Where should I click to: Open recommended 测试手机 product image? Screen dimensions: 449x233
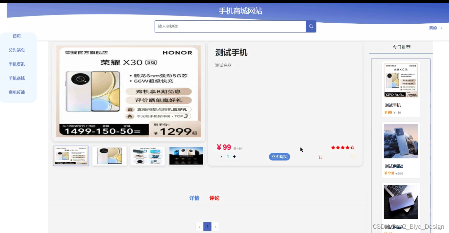pyautogui.click(x=401, y=80)
